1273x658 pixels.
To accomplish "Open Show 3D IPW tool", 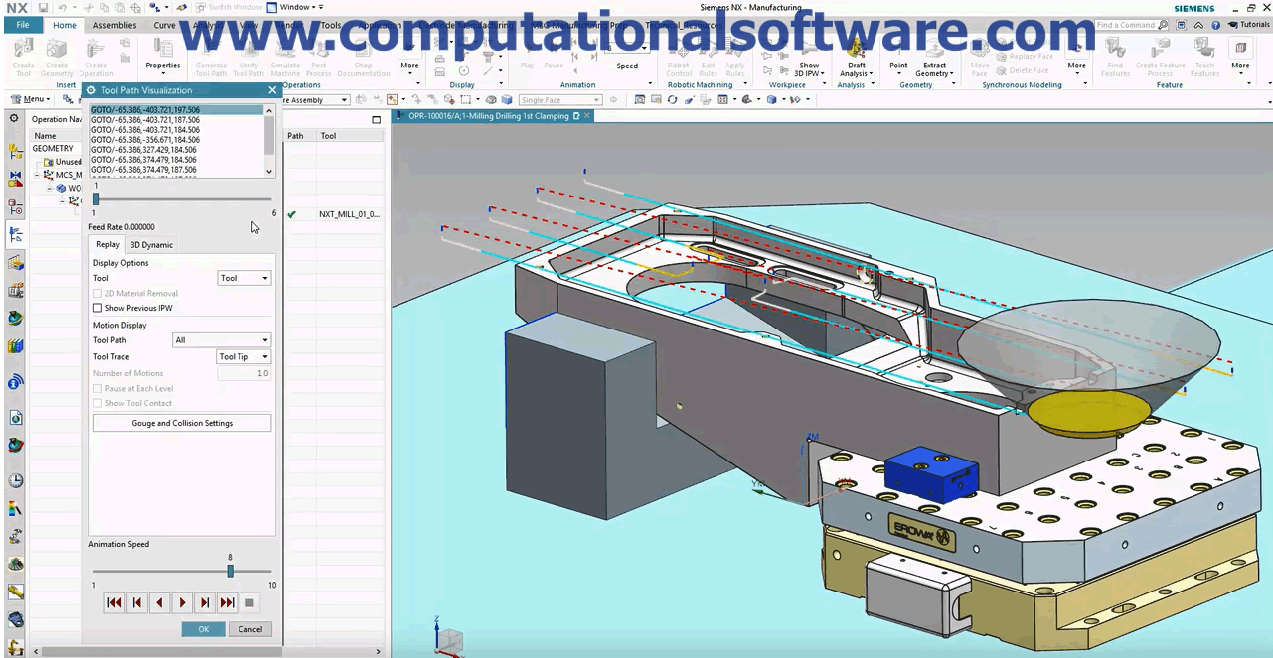I will [809, 56].
